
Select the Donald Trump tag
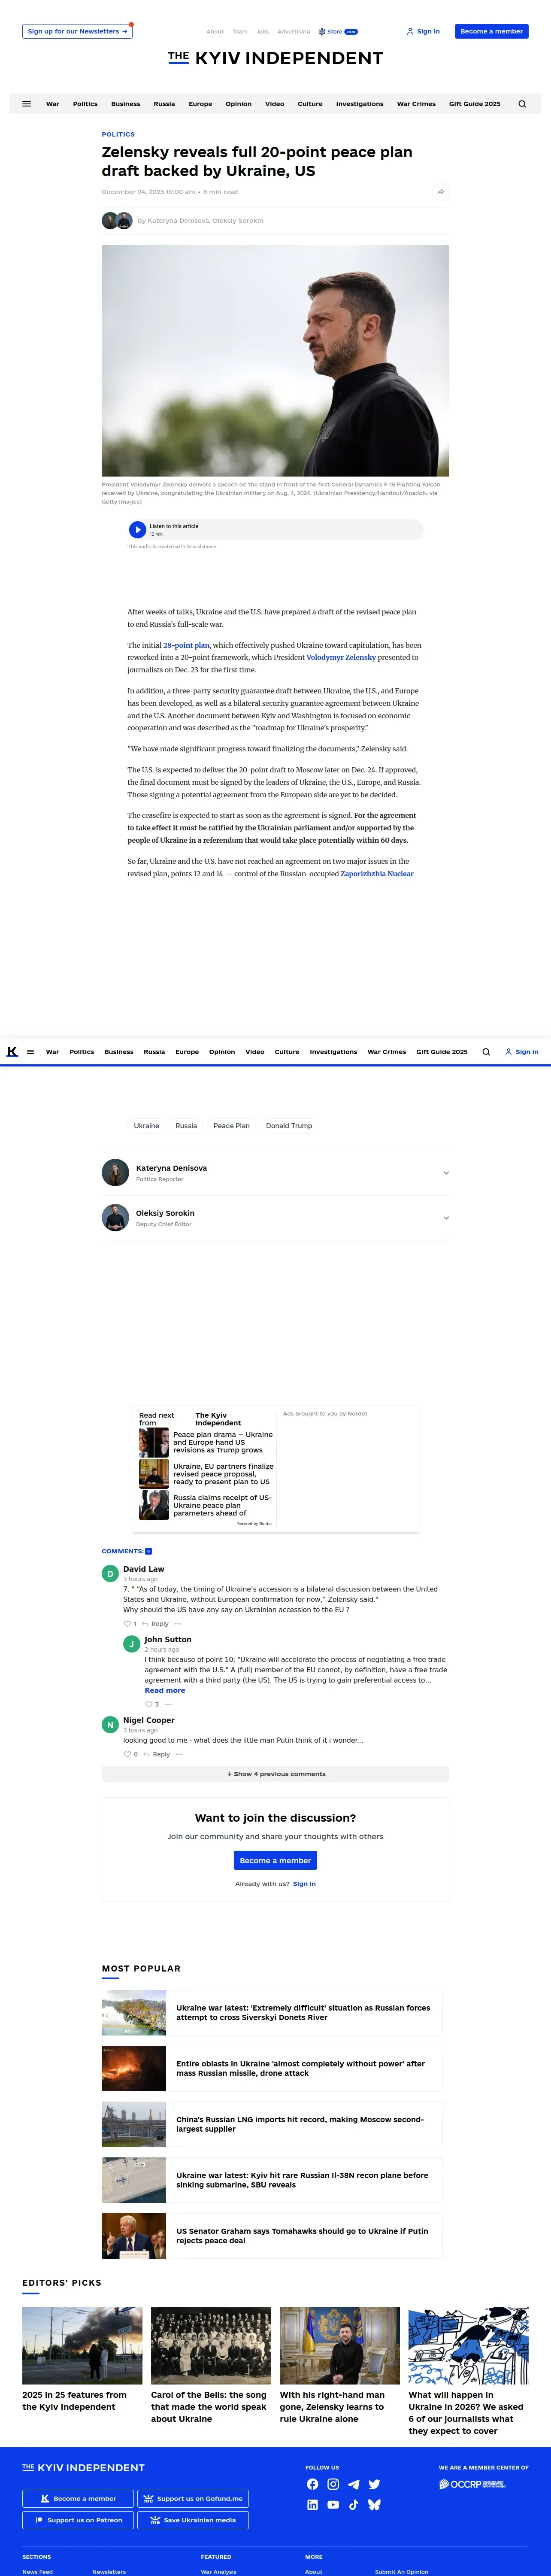tap(289, 1126)
